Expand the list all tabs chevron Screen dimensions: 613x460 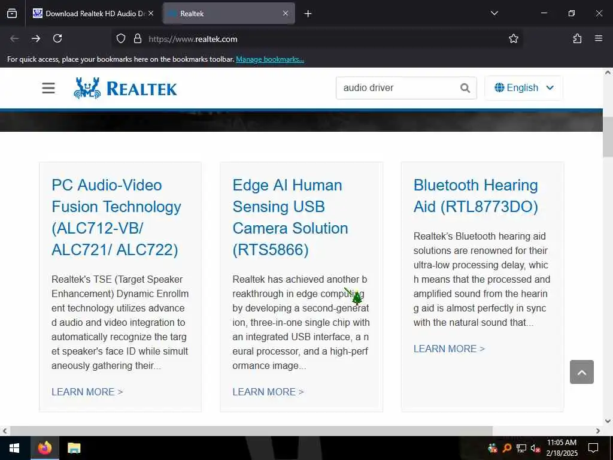pyautogui.click(x=494, y=13)
